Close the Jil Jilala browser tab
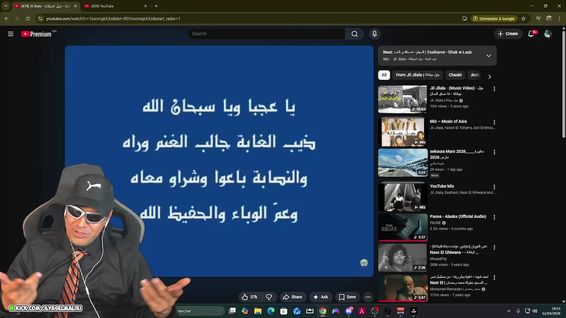Viewport: 566px width, 318px height. (75, 6)
